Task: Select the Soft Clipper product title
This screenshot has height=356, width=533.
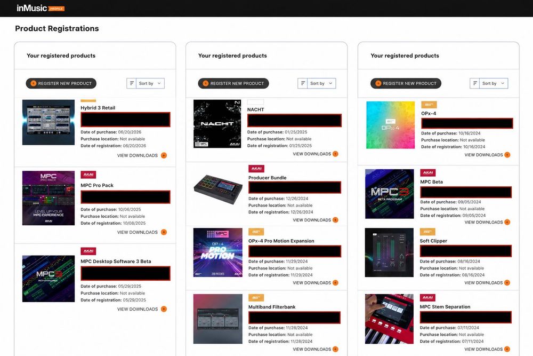Action: (x=433, y=241)
